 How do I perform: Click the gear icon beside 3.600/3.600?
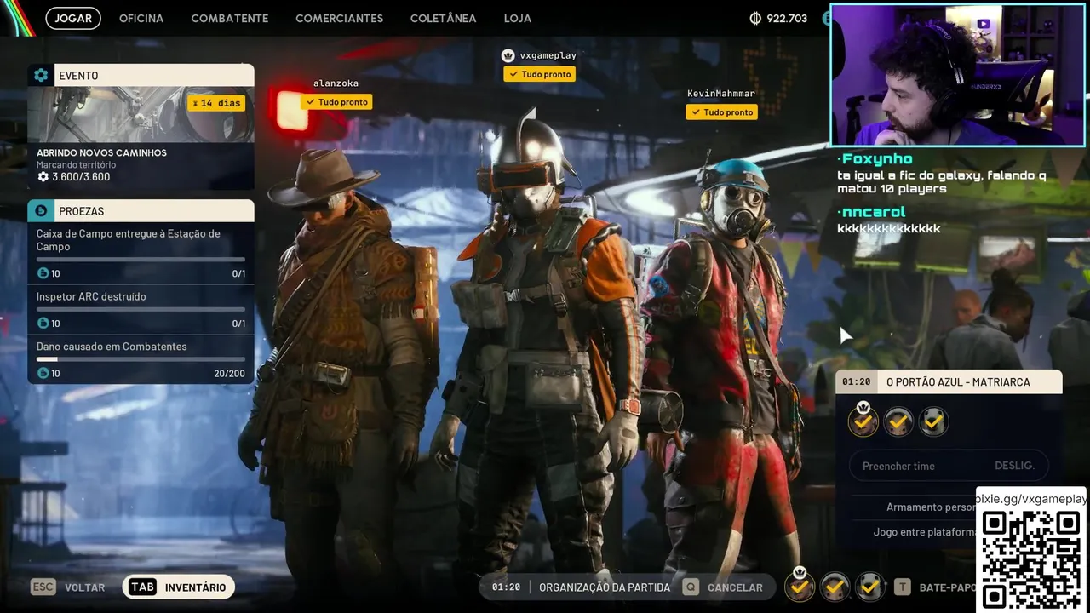[43, 177]
